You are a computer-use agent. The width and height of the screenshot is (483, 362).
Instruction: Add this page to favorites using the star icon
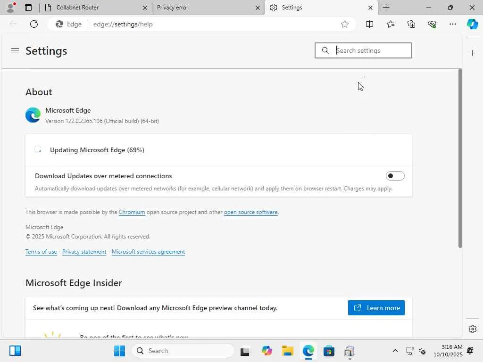point(345,24)
